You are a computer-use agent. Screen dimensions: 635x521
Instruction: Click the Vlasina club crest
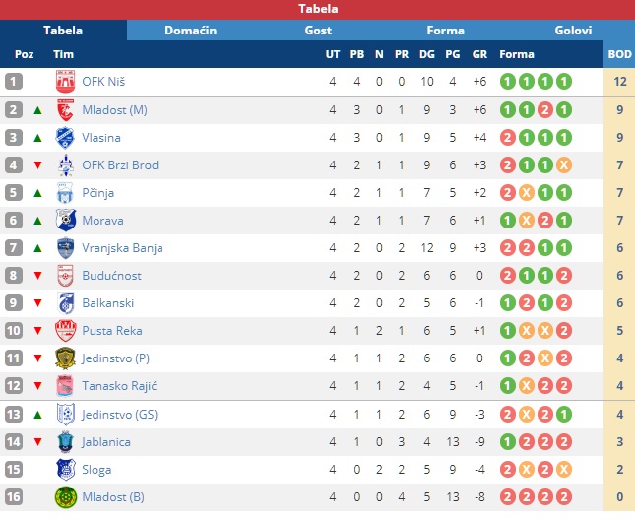65,138
